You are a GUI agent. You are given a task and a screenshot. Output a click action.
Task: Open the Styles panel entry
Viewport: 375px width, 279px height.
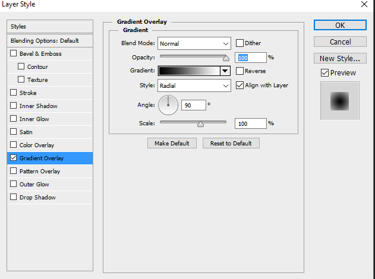(x=50, y=27)
